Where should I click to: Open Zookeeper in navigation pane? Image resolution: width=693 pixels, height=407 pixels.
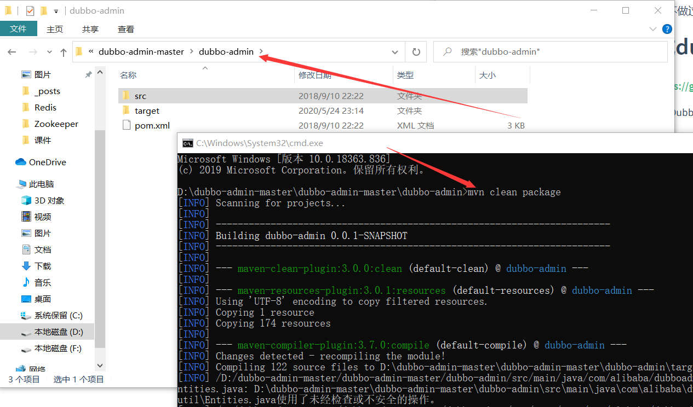56,124
